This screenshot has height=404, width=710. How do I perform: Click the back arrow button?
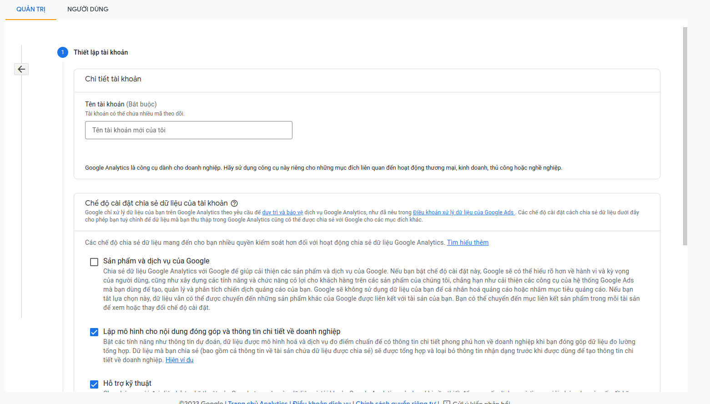(x=21, y=69)
